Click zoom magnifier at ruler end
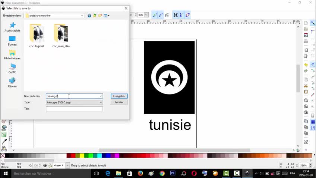 point(298,22)
